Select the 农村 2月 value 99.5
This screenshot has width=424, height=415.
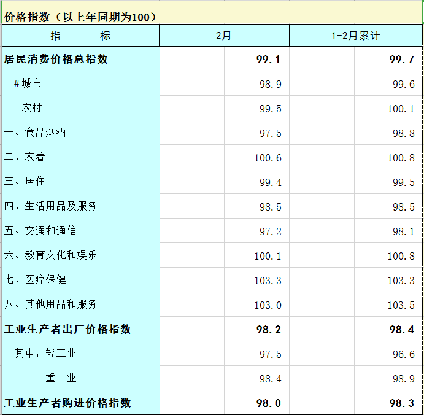point(270,109)
